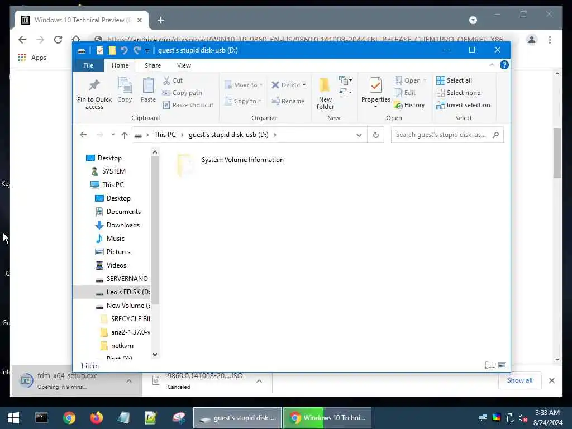
Task: Open Windows Start menu
Action: (13, 418)
